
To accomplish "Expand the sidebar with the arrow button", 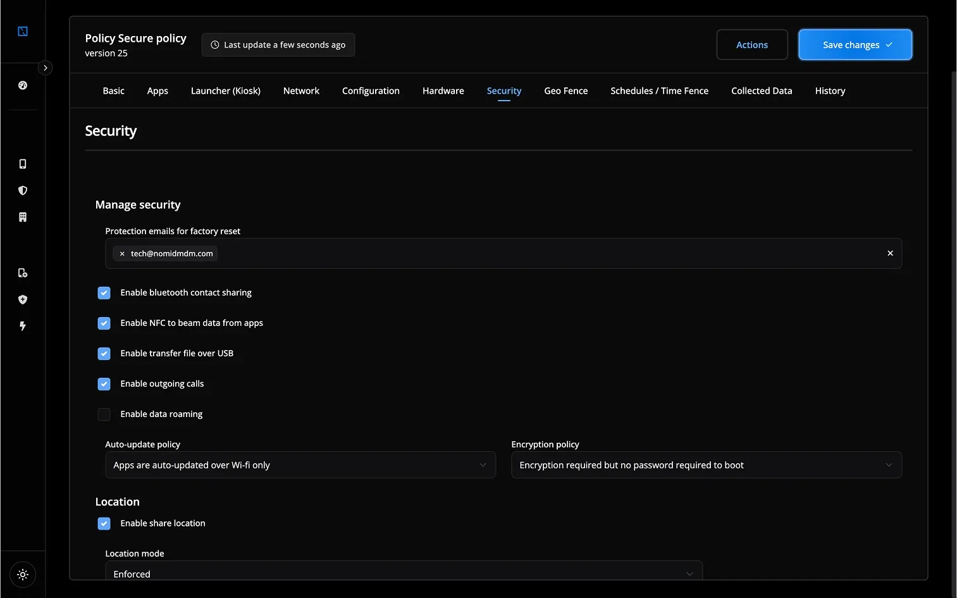I will [45, 68].
